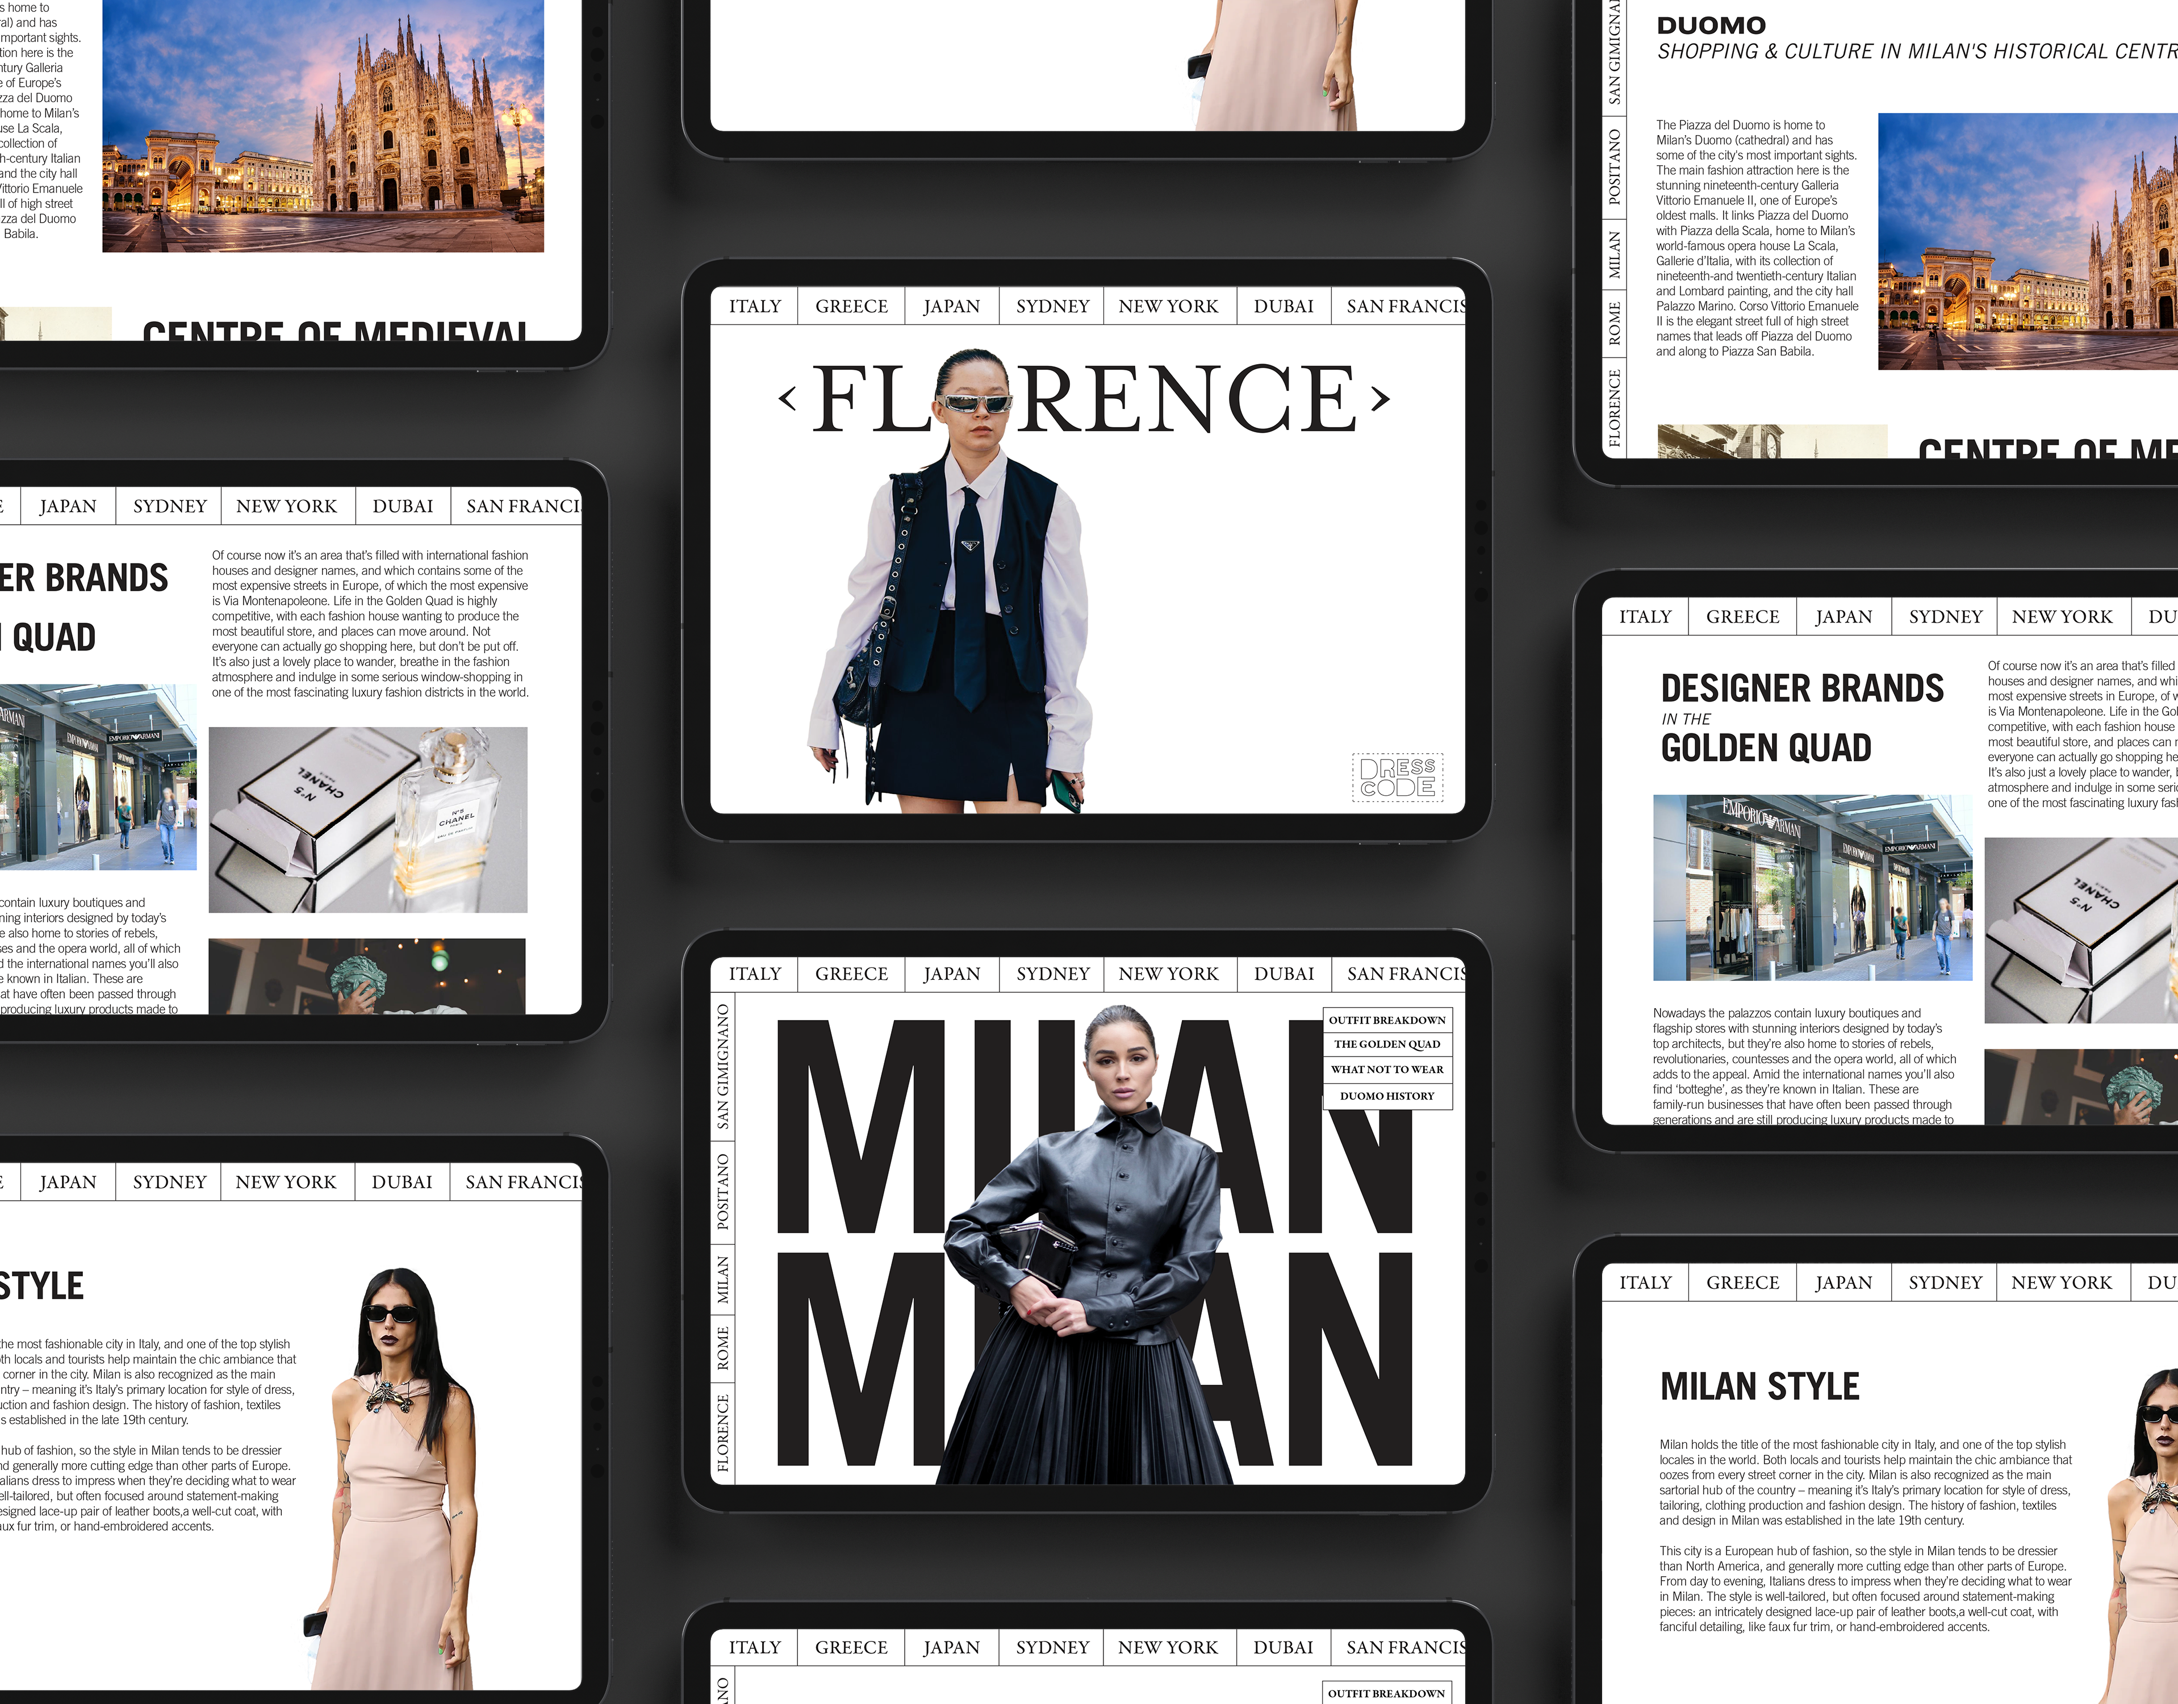Select MILAN side tab on the top-right Duomo screen

pos(1615,254)
